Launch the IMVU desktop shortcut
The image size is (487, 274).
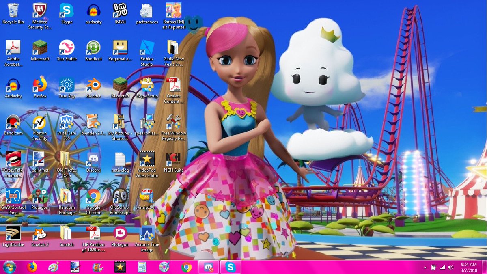click(120, 13)
